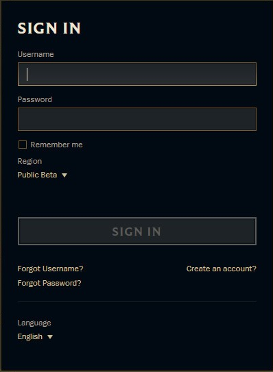The width and height of the screenshot is (273, 372).
Task: Click the Language label text
Action: click(x=34, y=323)
